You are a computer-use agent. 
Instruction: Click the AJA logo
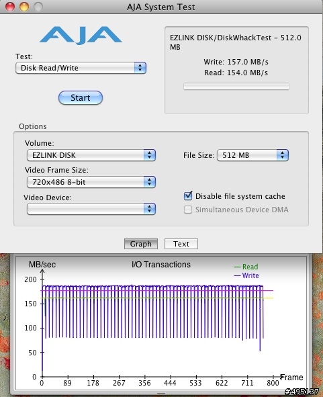[81, 35]
